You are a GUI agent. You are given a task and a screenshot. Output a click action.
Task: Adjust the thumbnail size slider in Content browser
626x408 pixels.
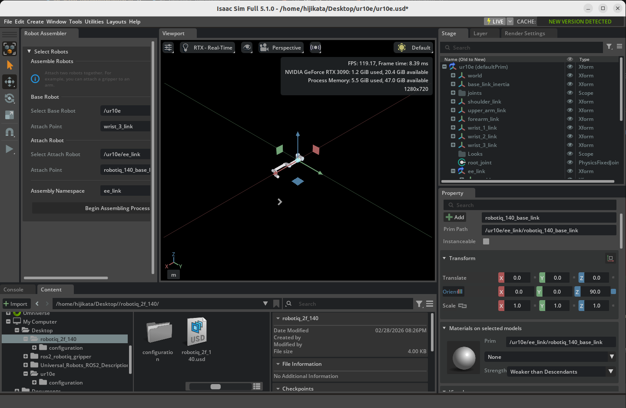tap(215, 386)
